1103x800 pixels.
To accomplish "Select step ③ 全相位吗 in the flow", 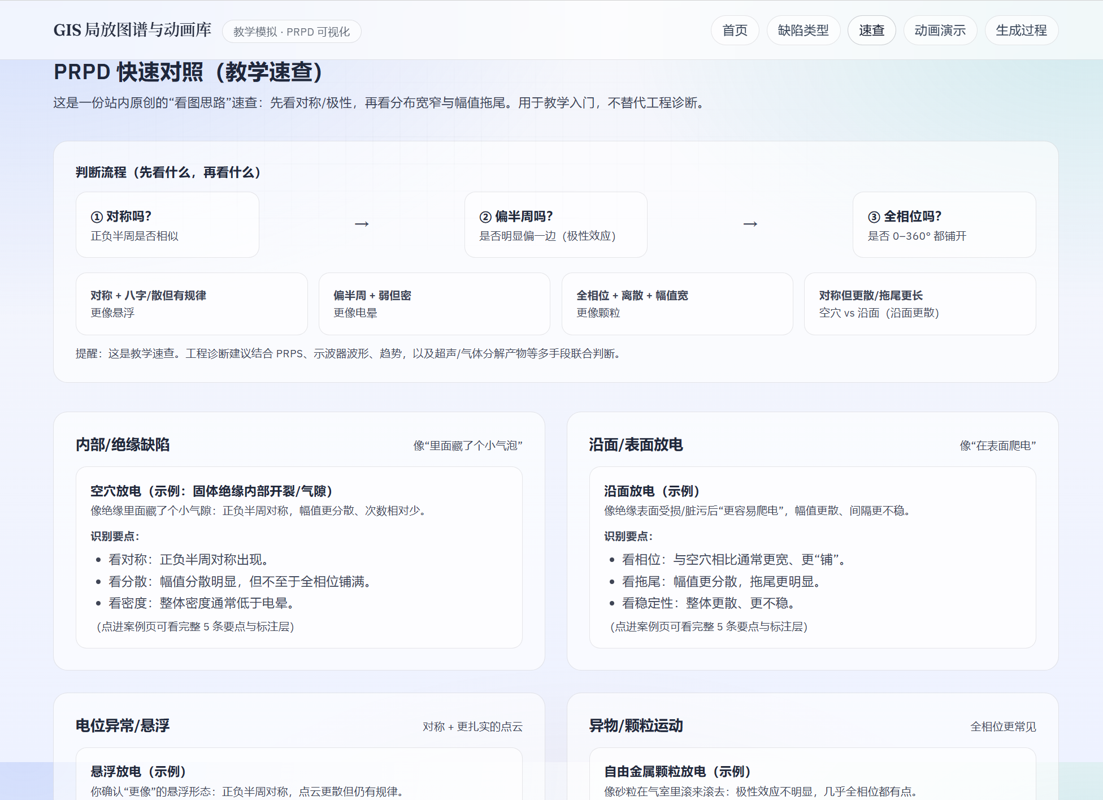I will click(x=944, y=224).
